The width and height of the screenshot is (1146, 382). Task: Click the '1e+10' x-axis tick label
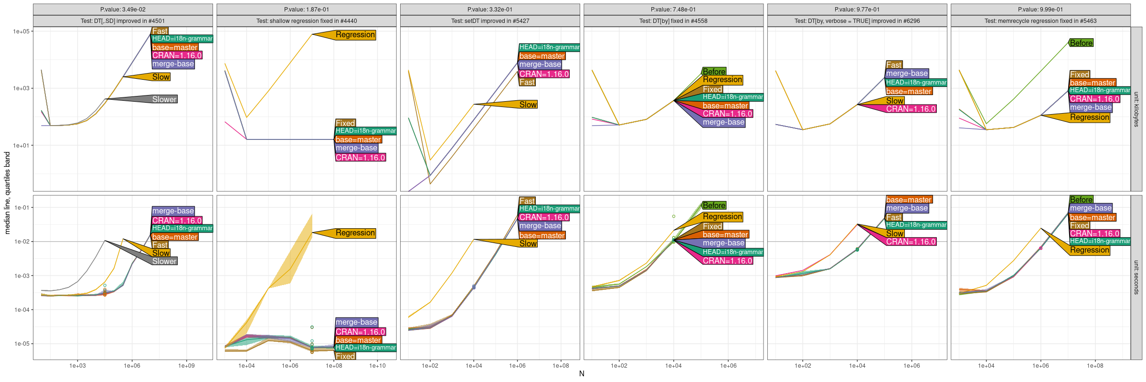(x=377, y=366)
